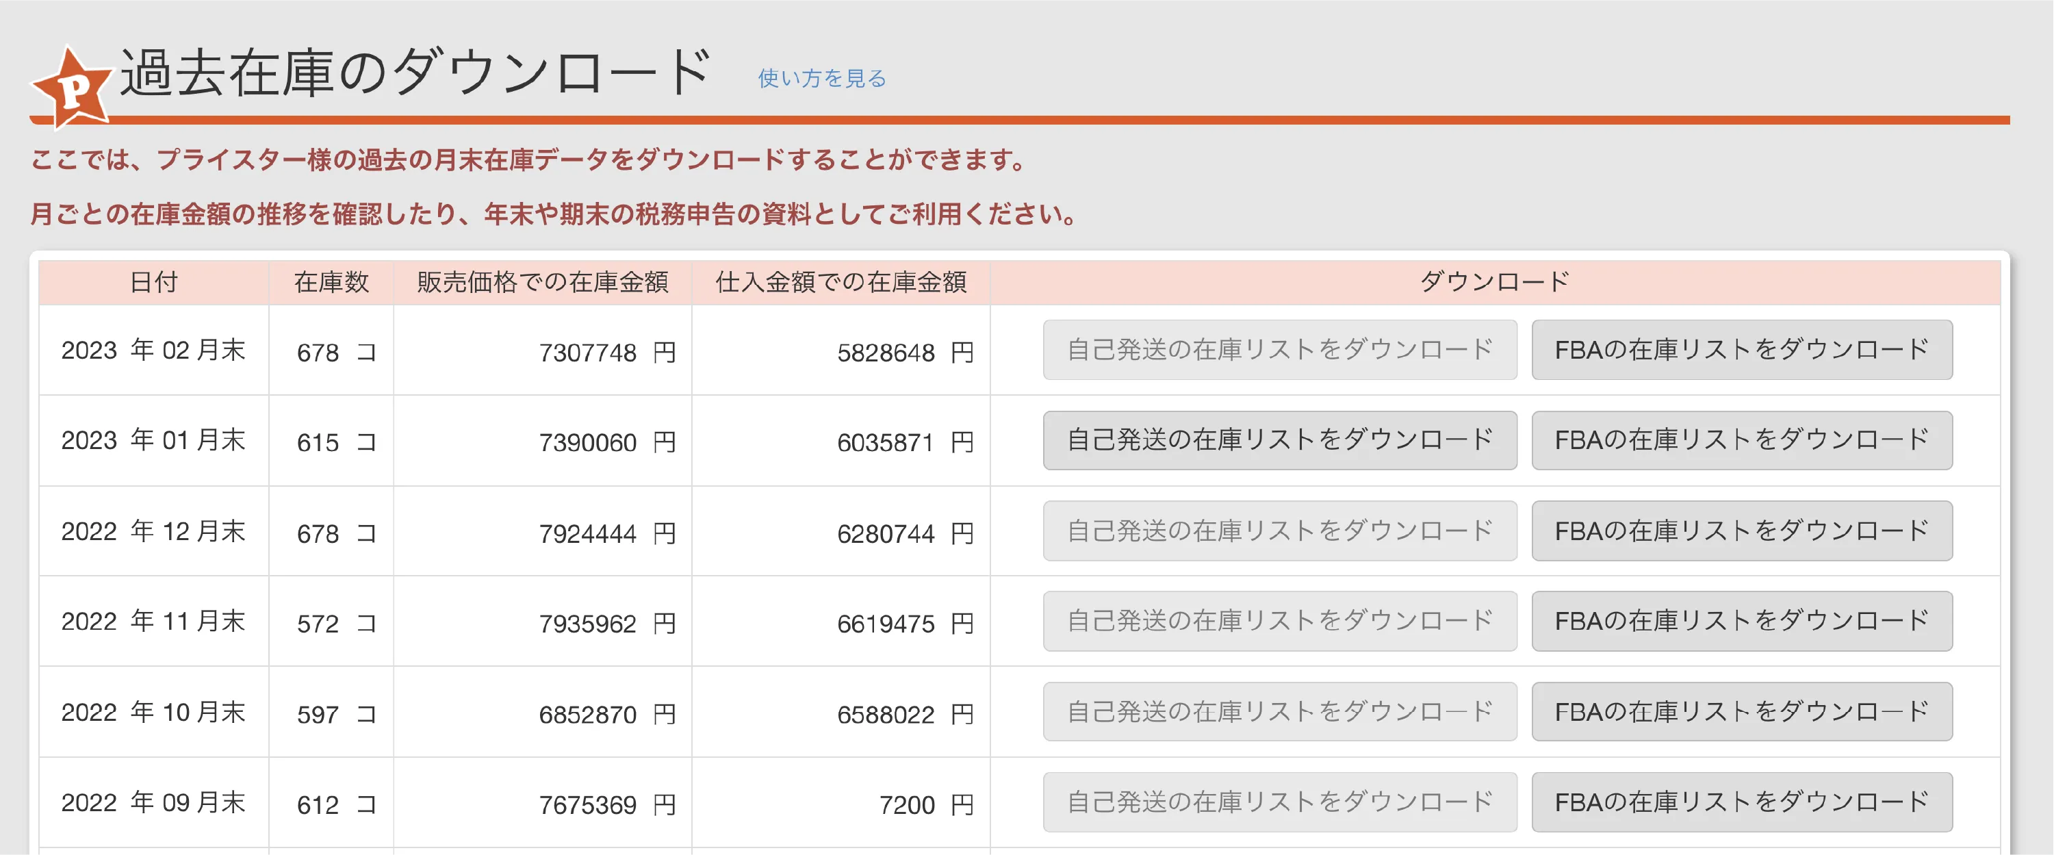Click the 販売価格での在庫金額 column header
This screenshot has height=855, width=2054.
tap(542, 282)
